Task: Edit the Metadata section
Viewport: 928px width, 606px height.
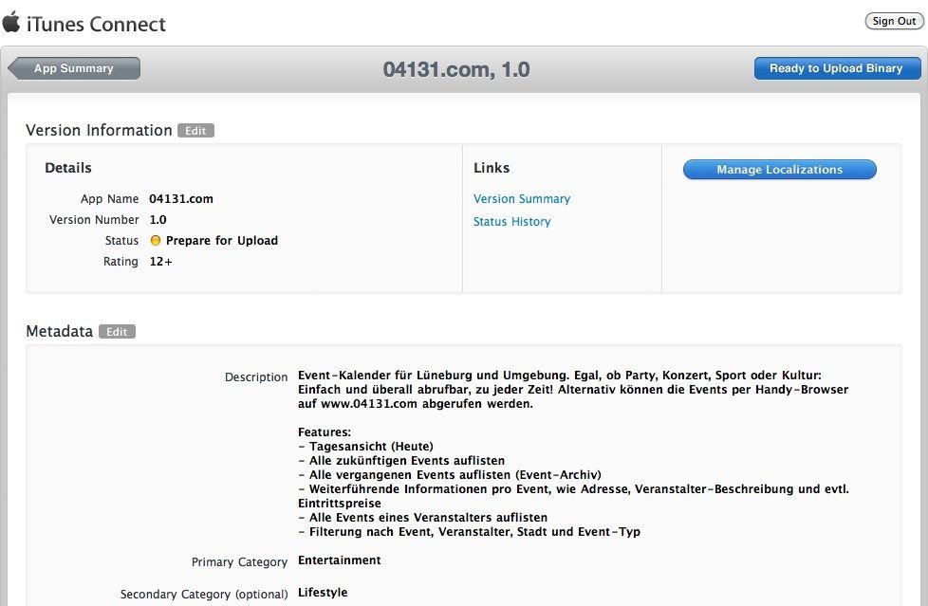Action: pos(117,332)
